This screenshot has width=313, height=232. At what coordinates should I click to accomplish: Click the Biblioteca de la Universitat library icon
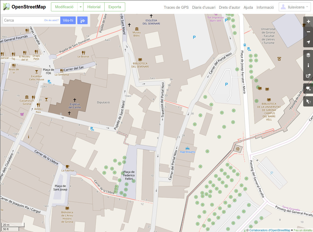[x=269, y=100]
